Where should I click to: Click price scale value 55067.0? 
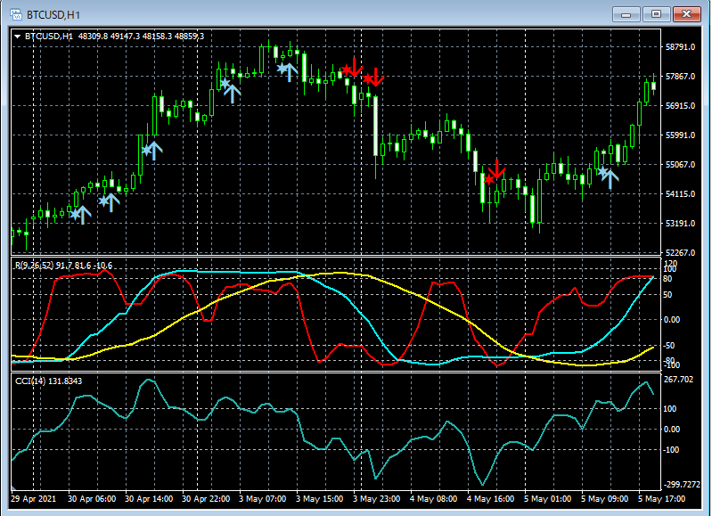(x=680, y=165)
